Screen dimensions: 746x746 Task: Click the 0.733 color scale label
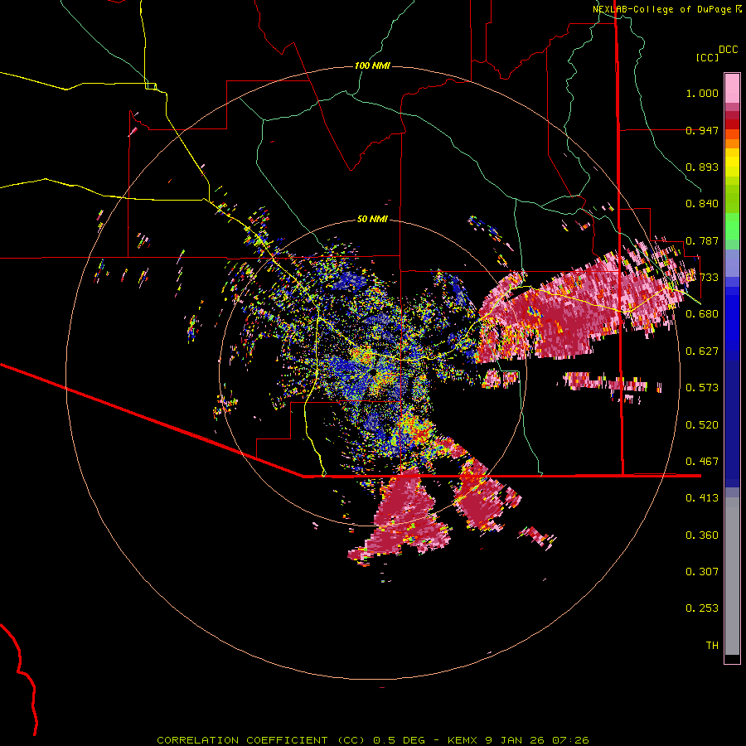point(702,278)
